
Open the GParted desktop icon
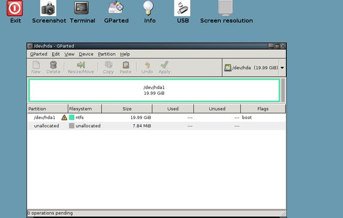115,8
